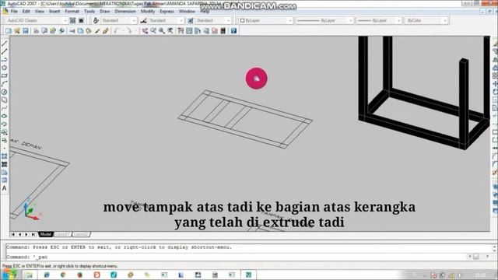Click the Match Properties icon

click(97, 31)
